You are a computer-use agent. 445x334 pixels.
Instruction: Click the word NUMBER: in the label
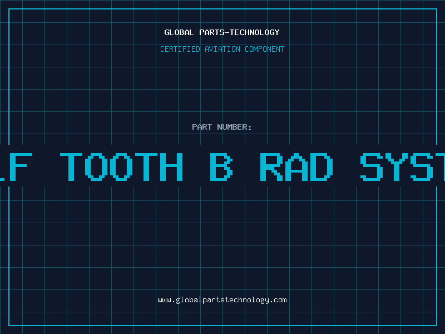click(235, 127)
